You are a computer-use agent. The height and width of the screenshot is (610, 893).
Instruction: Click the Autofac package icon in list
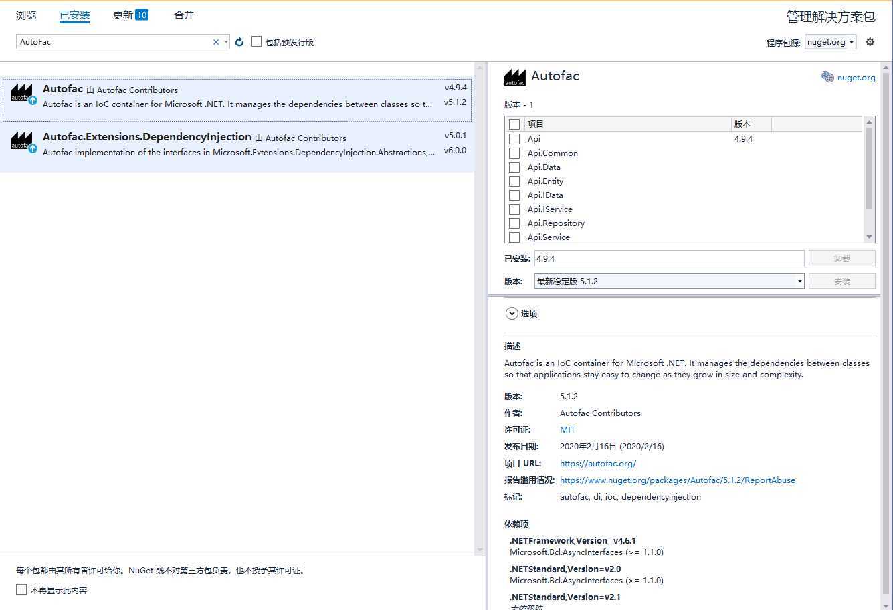pos(22,94)
